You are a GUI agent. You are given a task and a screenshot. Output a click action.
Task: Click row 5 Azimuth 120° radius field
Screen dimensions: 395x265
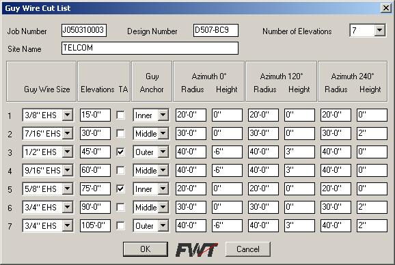point(263,189)
